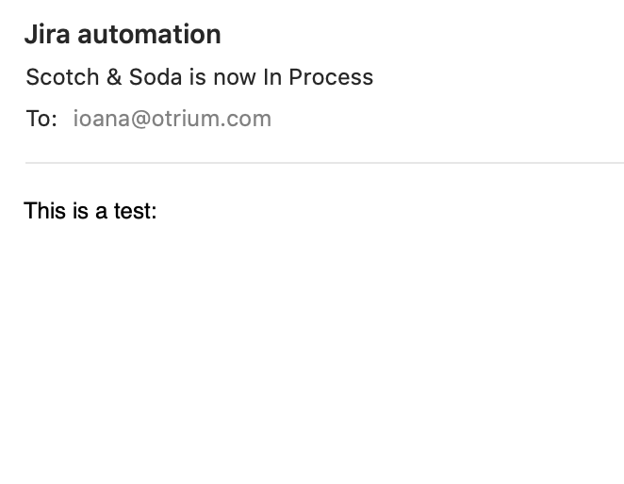Image resolution: width=624 pixels, height=484 pixels.
Task: Click the name ioana in the recipient address
Action: pos(102,119)
